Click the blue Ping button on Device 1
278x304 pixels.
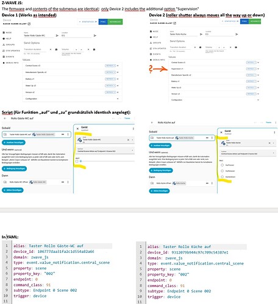[103, 22]
